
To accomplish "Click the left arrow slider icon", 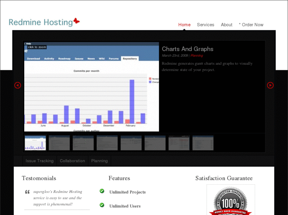I will coord(17,85).
